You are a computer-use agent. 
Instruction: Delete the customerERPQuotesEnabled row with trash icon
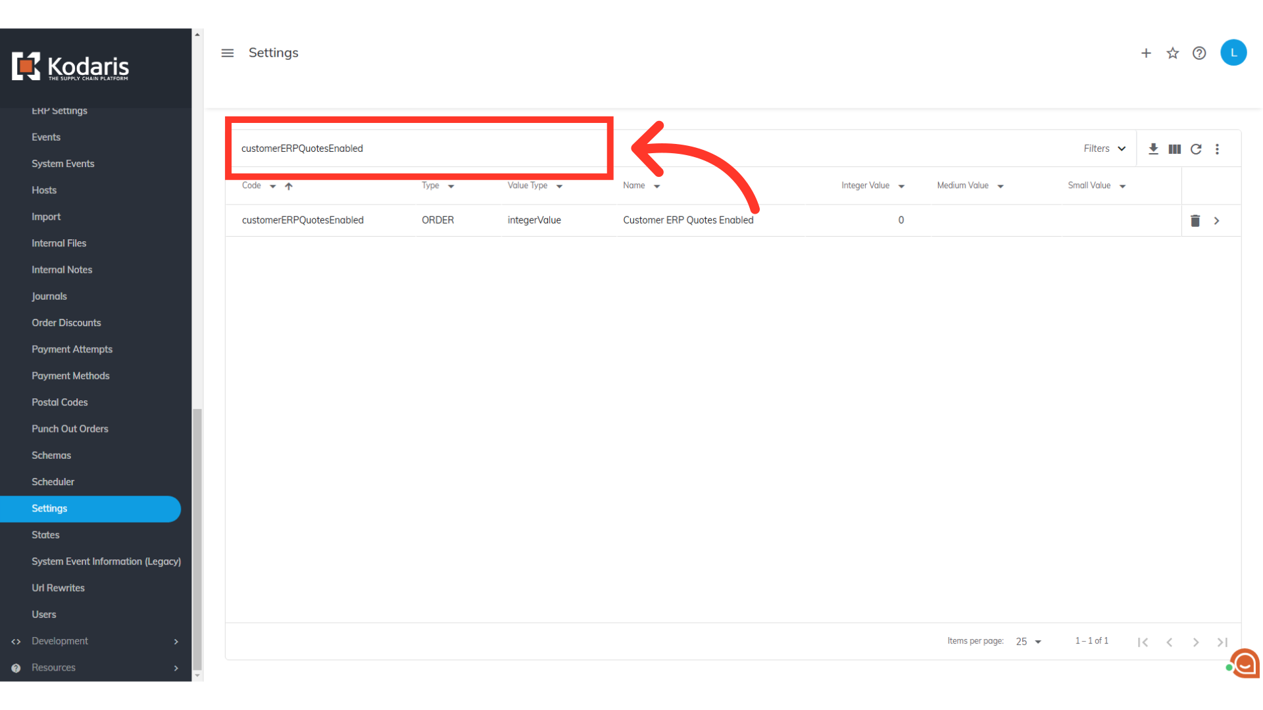pos(1195,221)
